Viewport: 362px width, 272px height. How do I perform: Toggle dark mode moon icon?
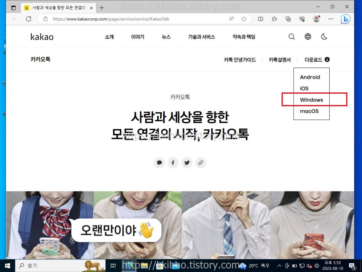point(324,37)
